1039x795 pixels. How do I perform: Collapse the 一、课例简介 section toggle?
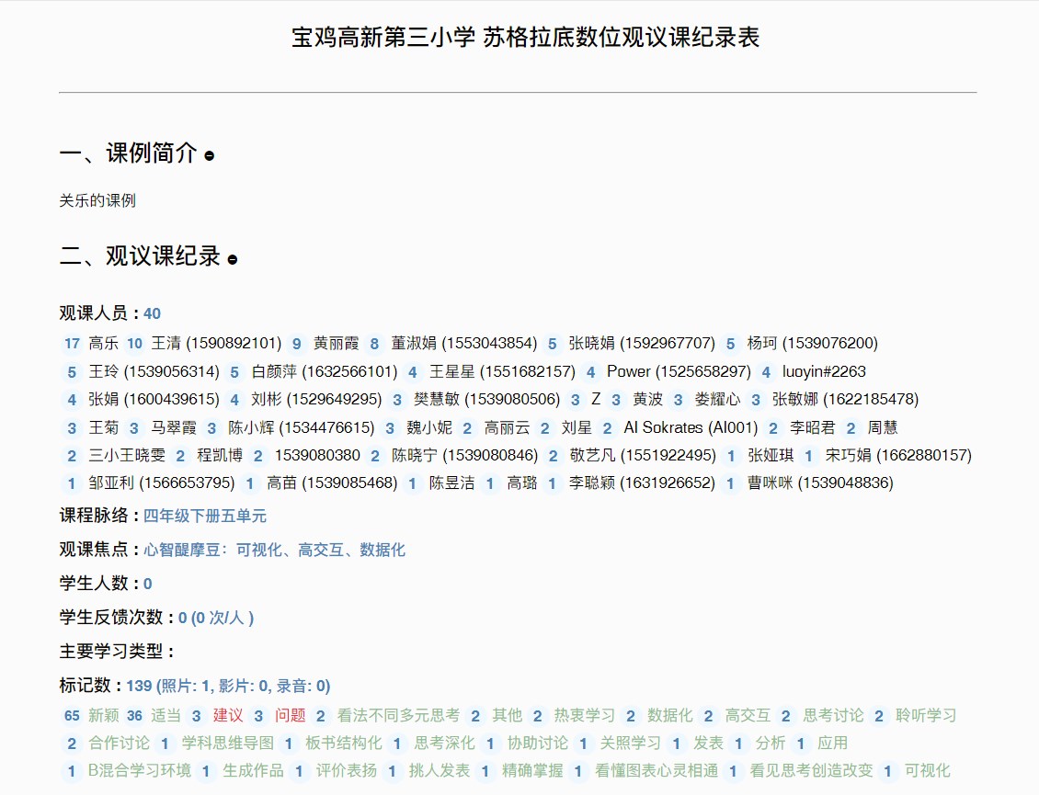click(x=210, y=156)
